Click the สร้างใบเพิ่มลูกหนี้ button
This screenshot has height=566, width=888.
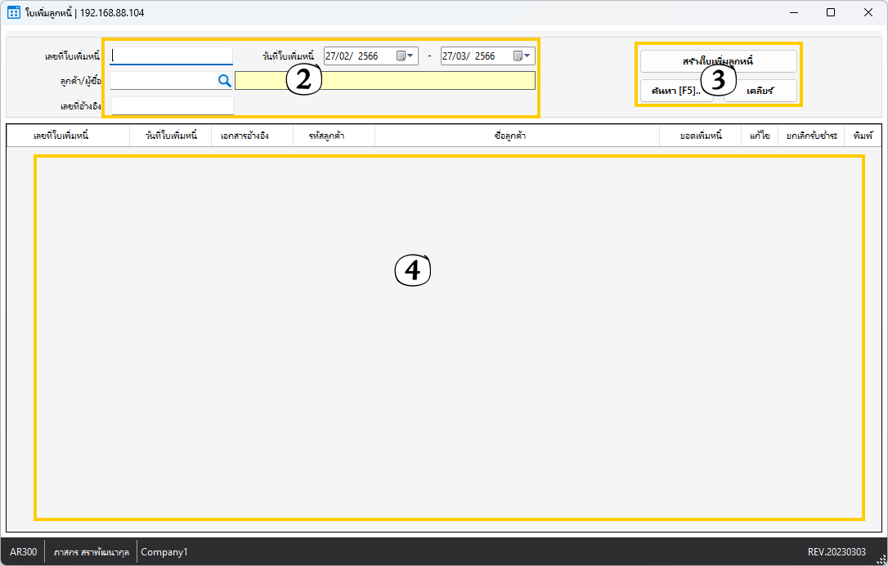[x=718, y=61]
